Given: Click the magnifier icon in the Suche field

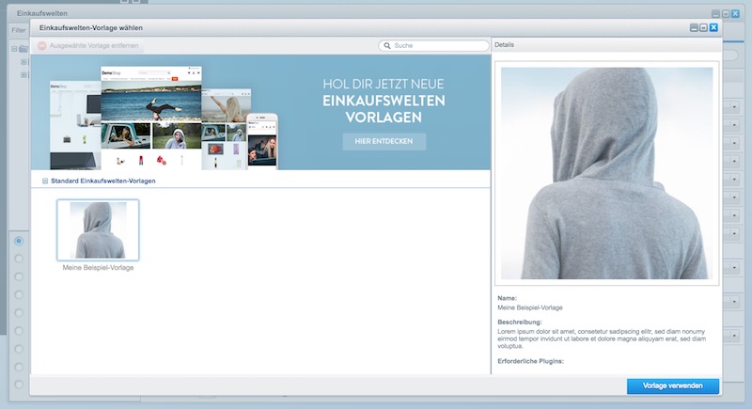Looking at the screenshot, I should click(386, 45).
